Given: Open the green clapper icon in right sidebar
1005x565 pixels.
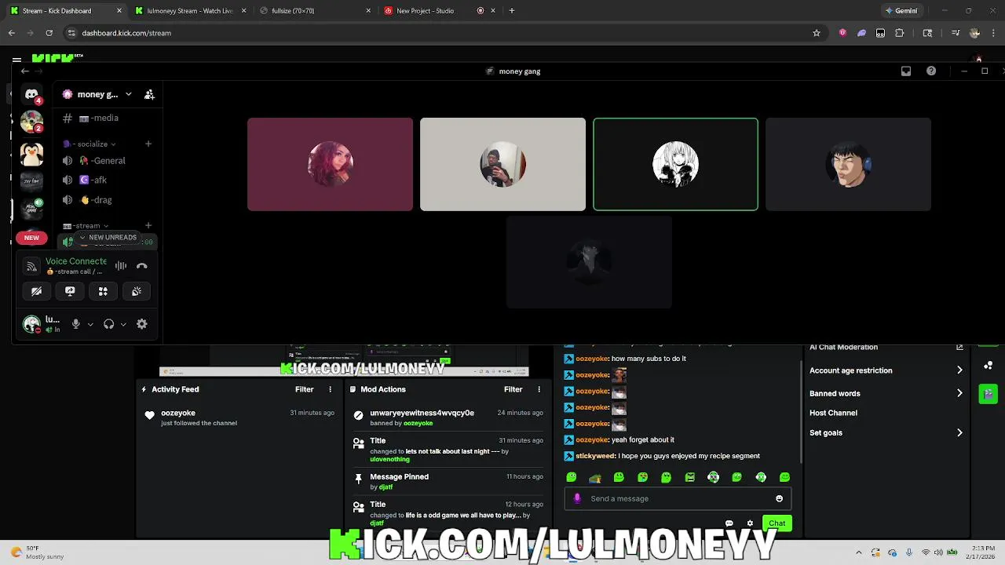Looking at the screenshot, I should click(989, 393).
